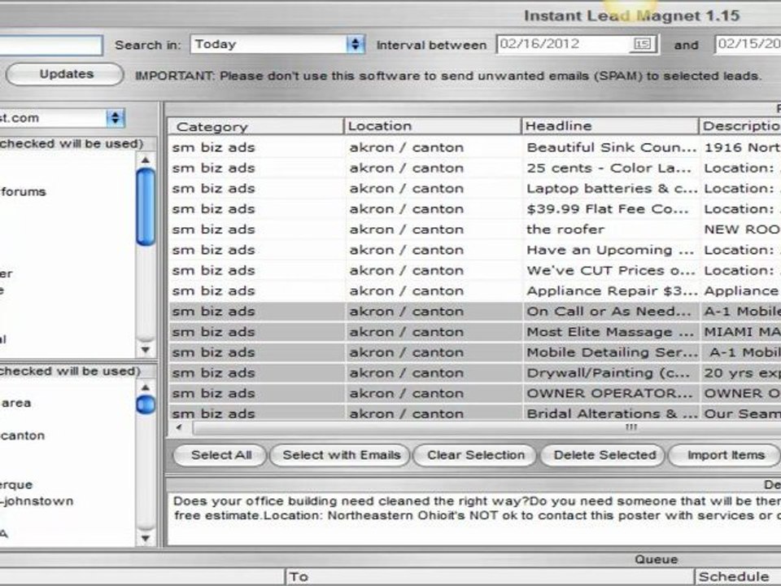Click Select with Emails button

(x=341, y=456)
